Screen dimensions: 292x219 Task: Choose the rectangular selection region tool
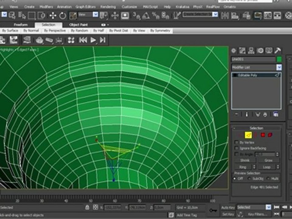(x=32, y=16)
